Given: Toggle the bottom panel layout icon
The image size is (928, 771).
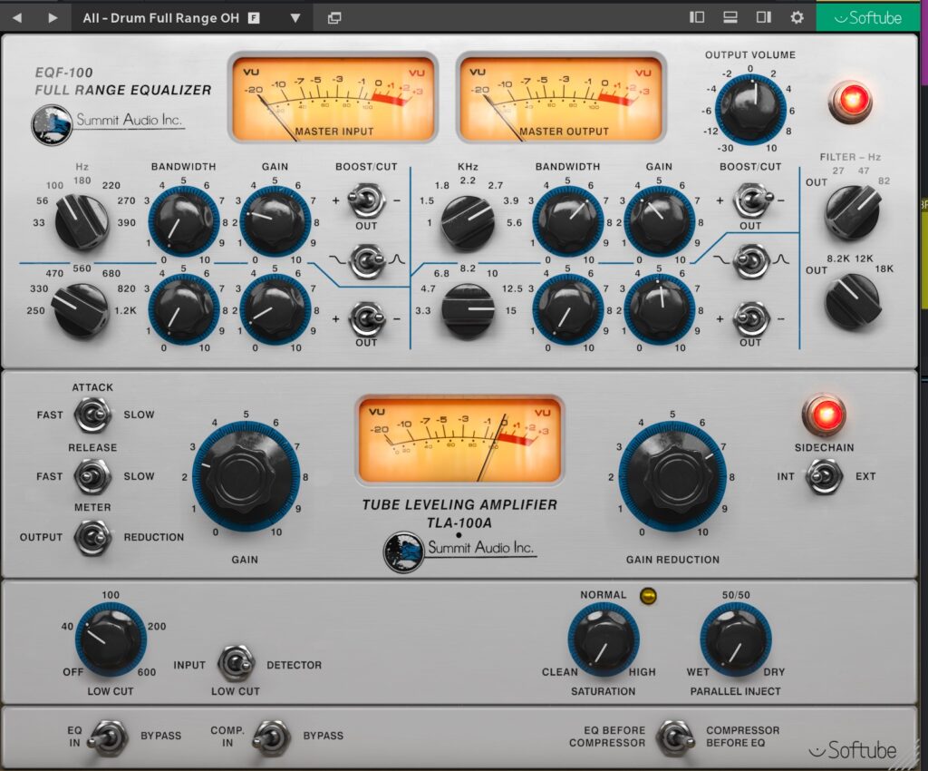Looking at the screenshot, I should pyautogui.click(x=730, y=17).
